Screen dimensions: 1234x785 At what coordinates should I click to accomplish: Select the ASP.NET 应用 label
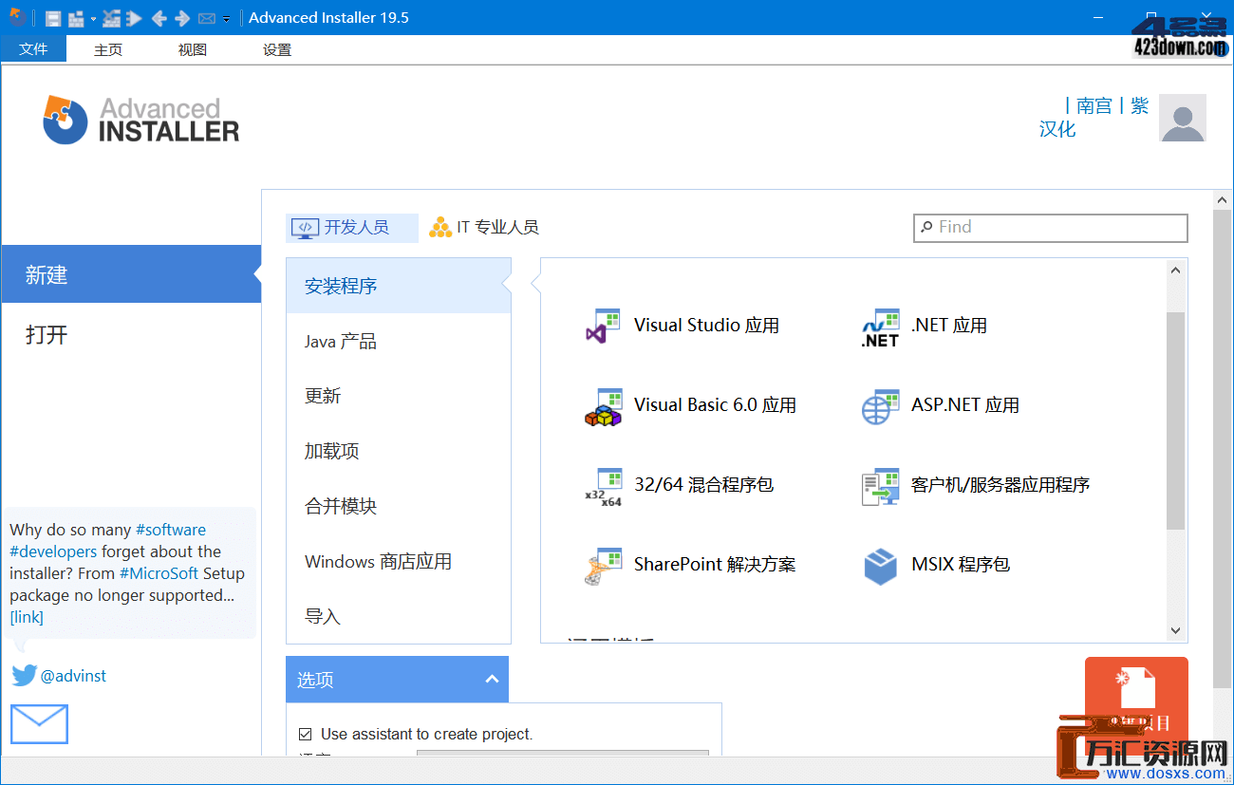tap(965, 405)
